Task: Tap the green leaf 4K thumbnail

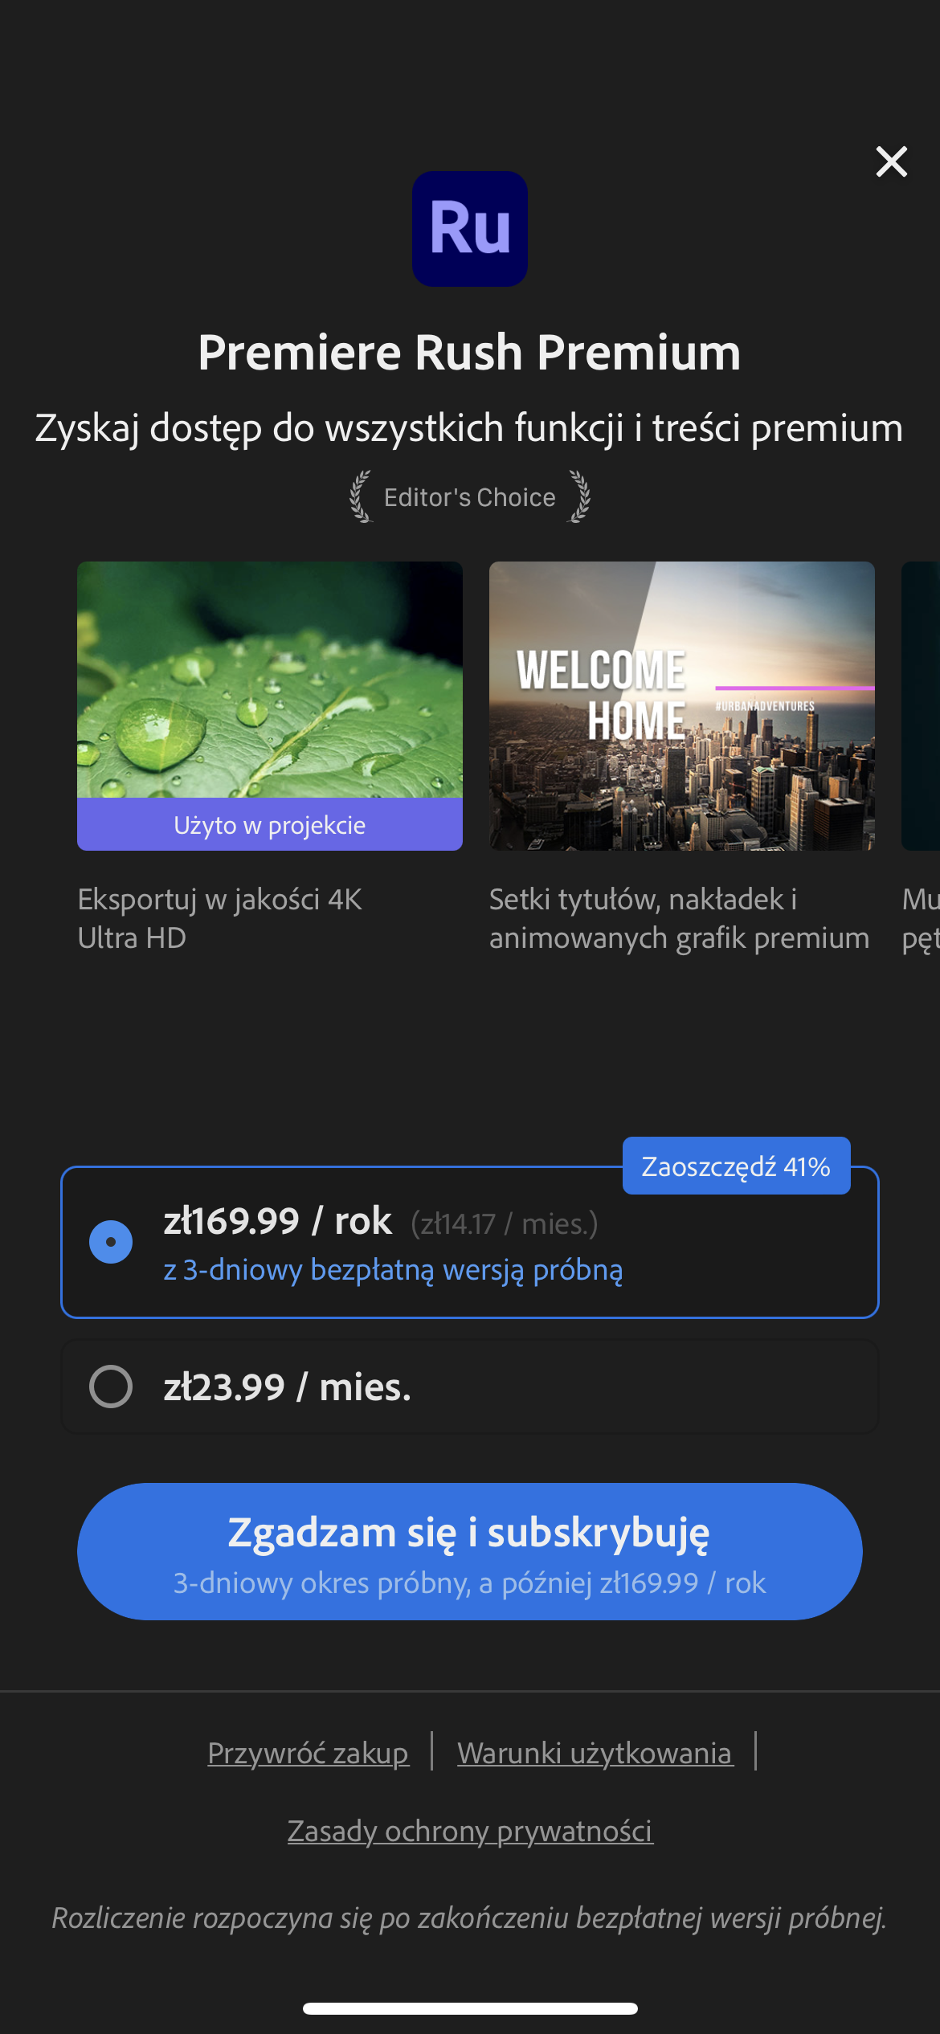Action: click(270, 680)
